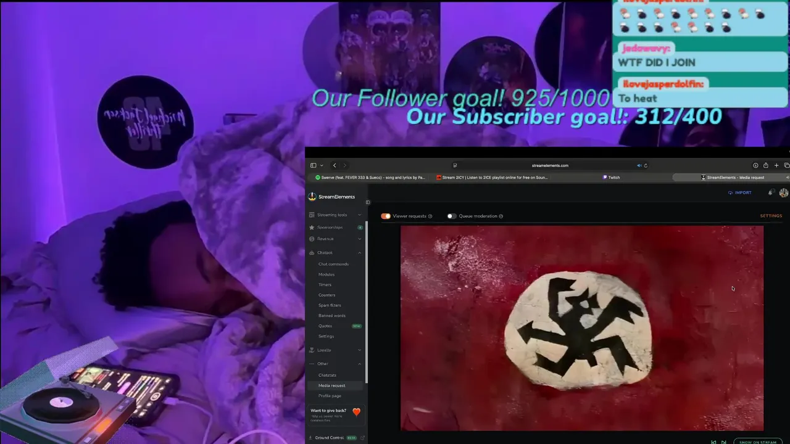The image size is (790, 444).
Task: Switch to the Swerve song and lyrics tab
Action: (370, 178)
